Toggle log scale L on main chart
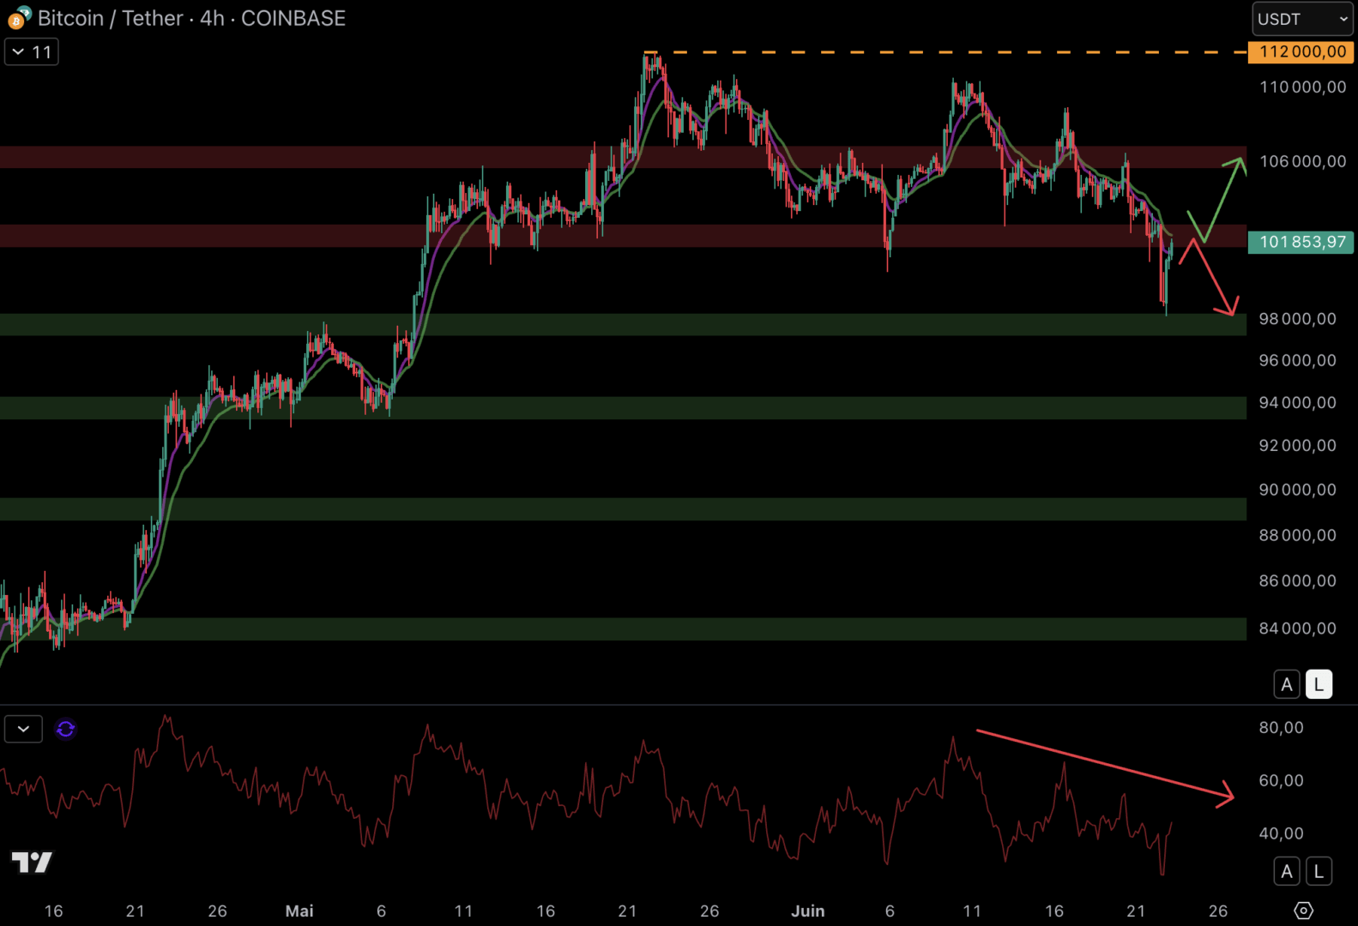 click(1319, 684)
